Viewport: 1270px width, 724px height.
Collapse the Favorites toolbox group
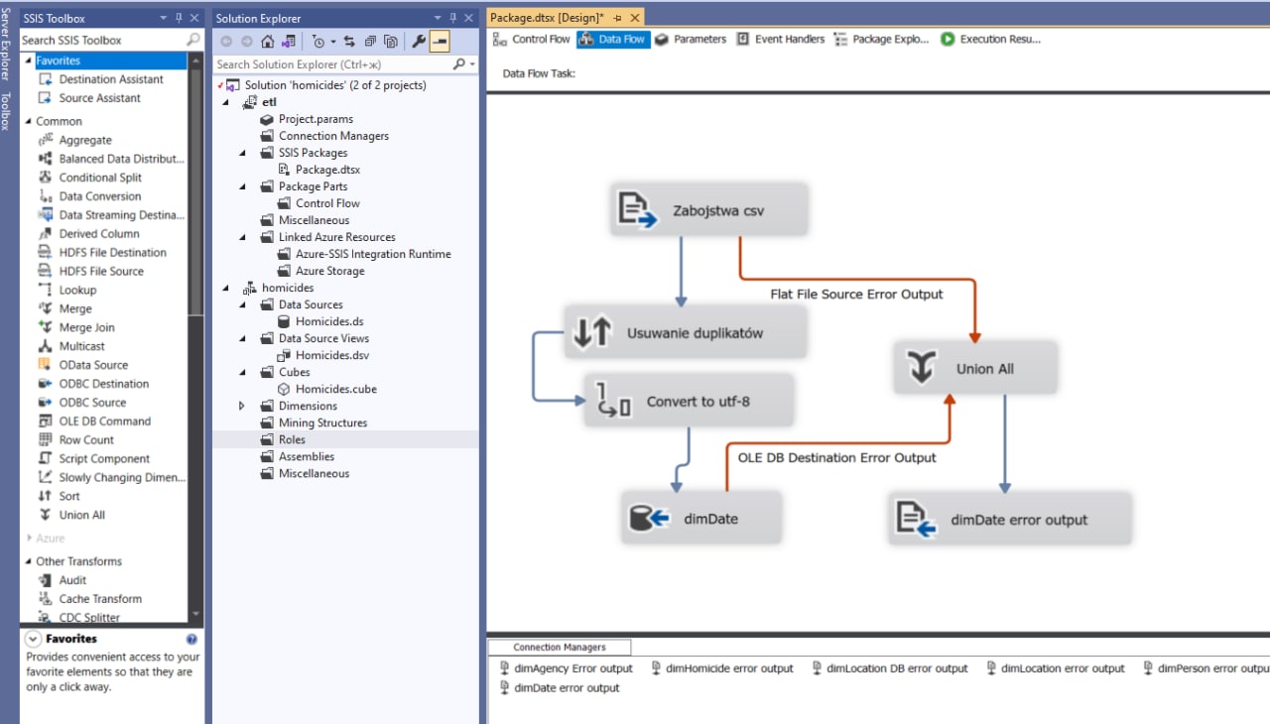28,61
